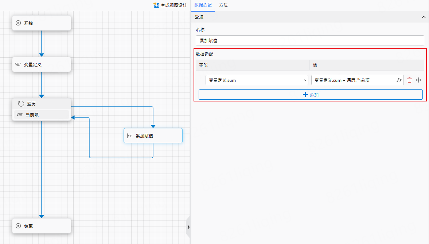
Task: Click the move handle for mapping row
Action: [418, 80]
